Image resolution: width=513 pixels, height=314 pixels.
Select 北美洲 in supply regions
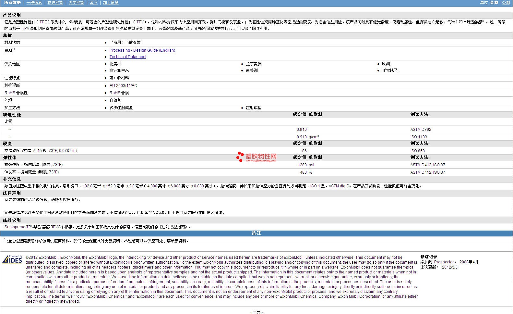(x=115, y=64)
